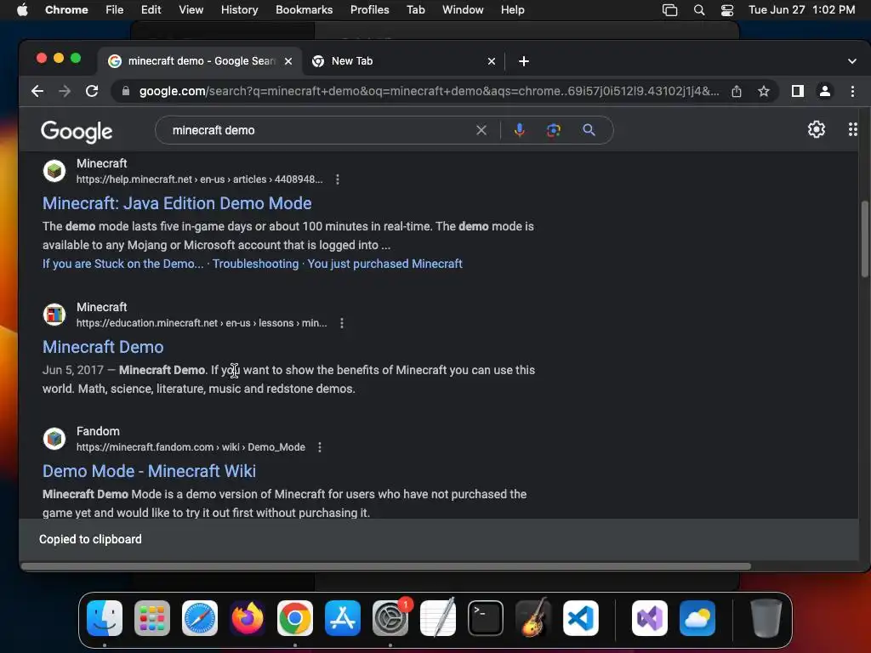
Task: Expand the tab search dropdown arrow
Action: pyautogui.click(x=852, y=61)
